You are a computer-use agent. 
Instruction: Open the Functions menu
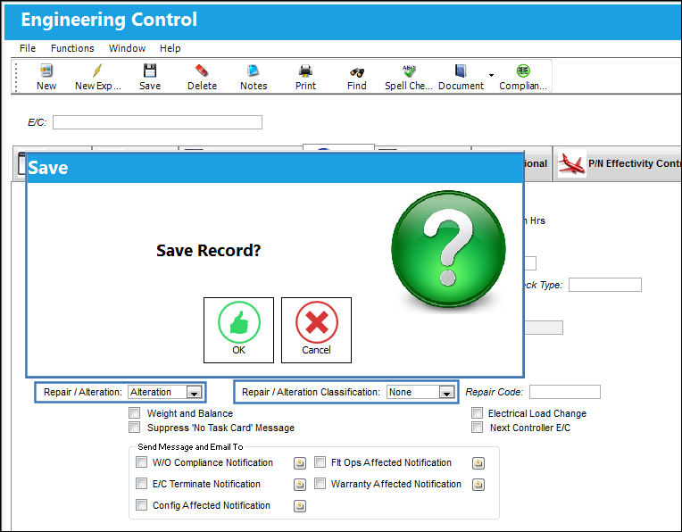point(72,48)
